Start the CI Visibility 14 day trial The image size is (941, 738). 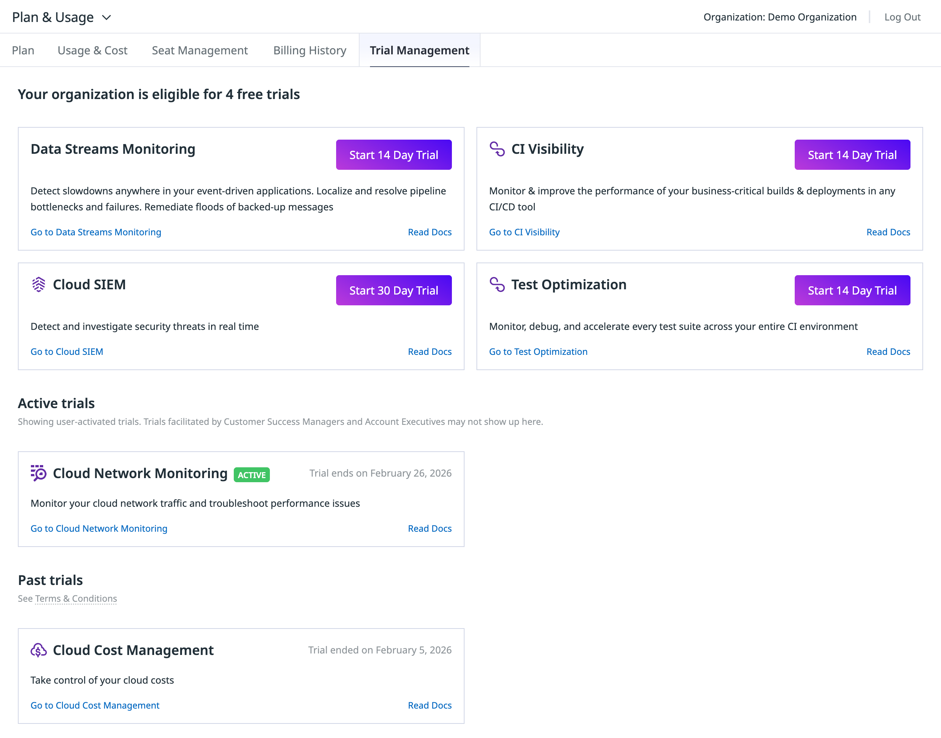pos(852,155)
